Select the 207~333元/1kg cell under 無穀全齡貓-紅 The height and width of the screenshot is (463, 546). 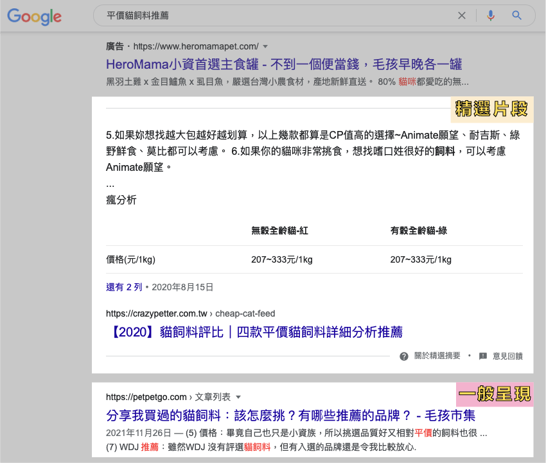click(x=282, y=259)
